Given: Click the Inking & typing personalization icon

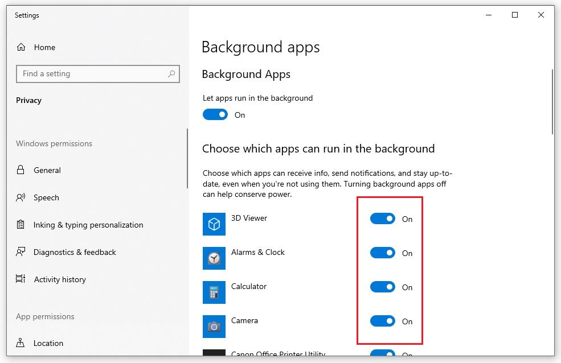Looking at the screenshot, I should coord(22,225).
